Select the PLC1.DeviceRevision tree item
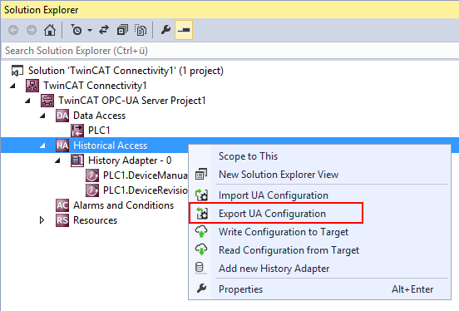459x311 pixels. 146,190
